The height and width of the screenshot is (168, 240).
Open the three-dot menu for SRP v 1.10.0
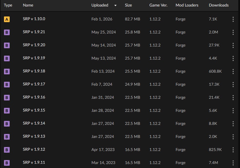click(x=233, y=19)
